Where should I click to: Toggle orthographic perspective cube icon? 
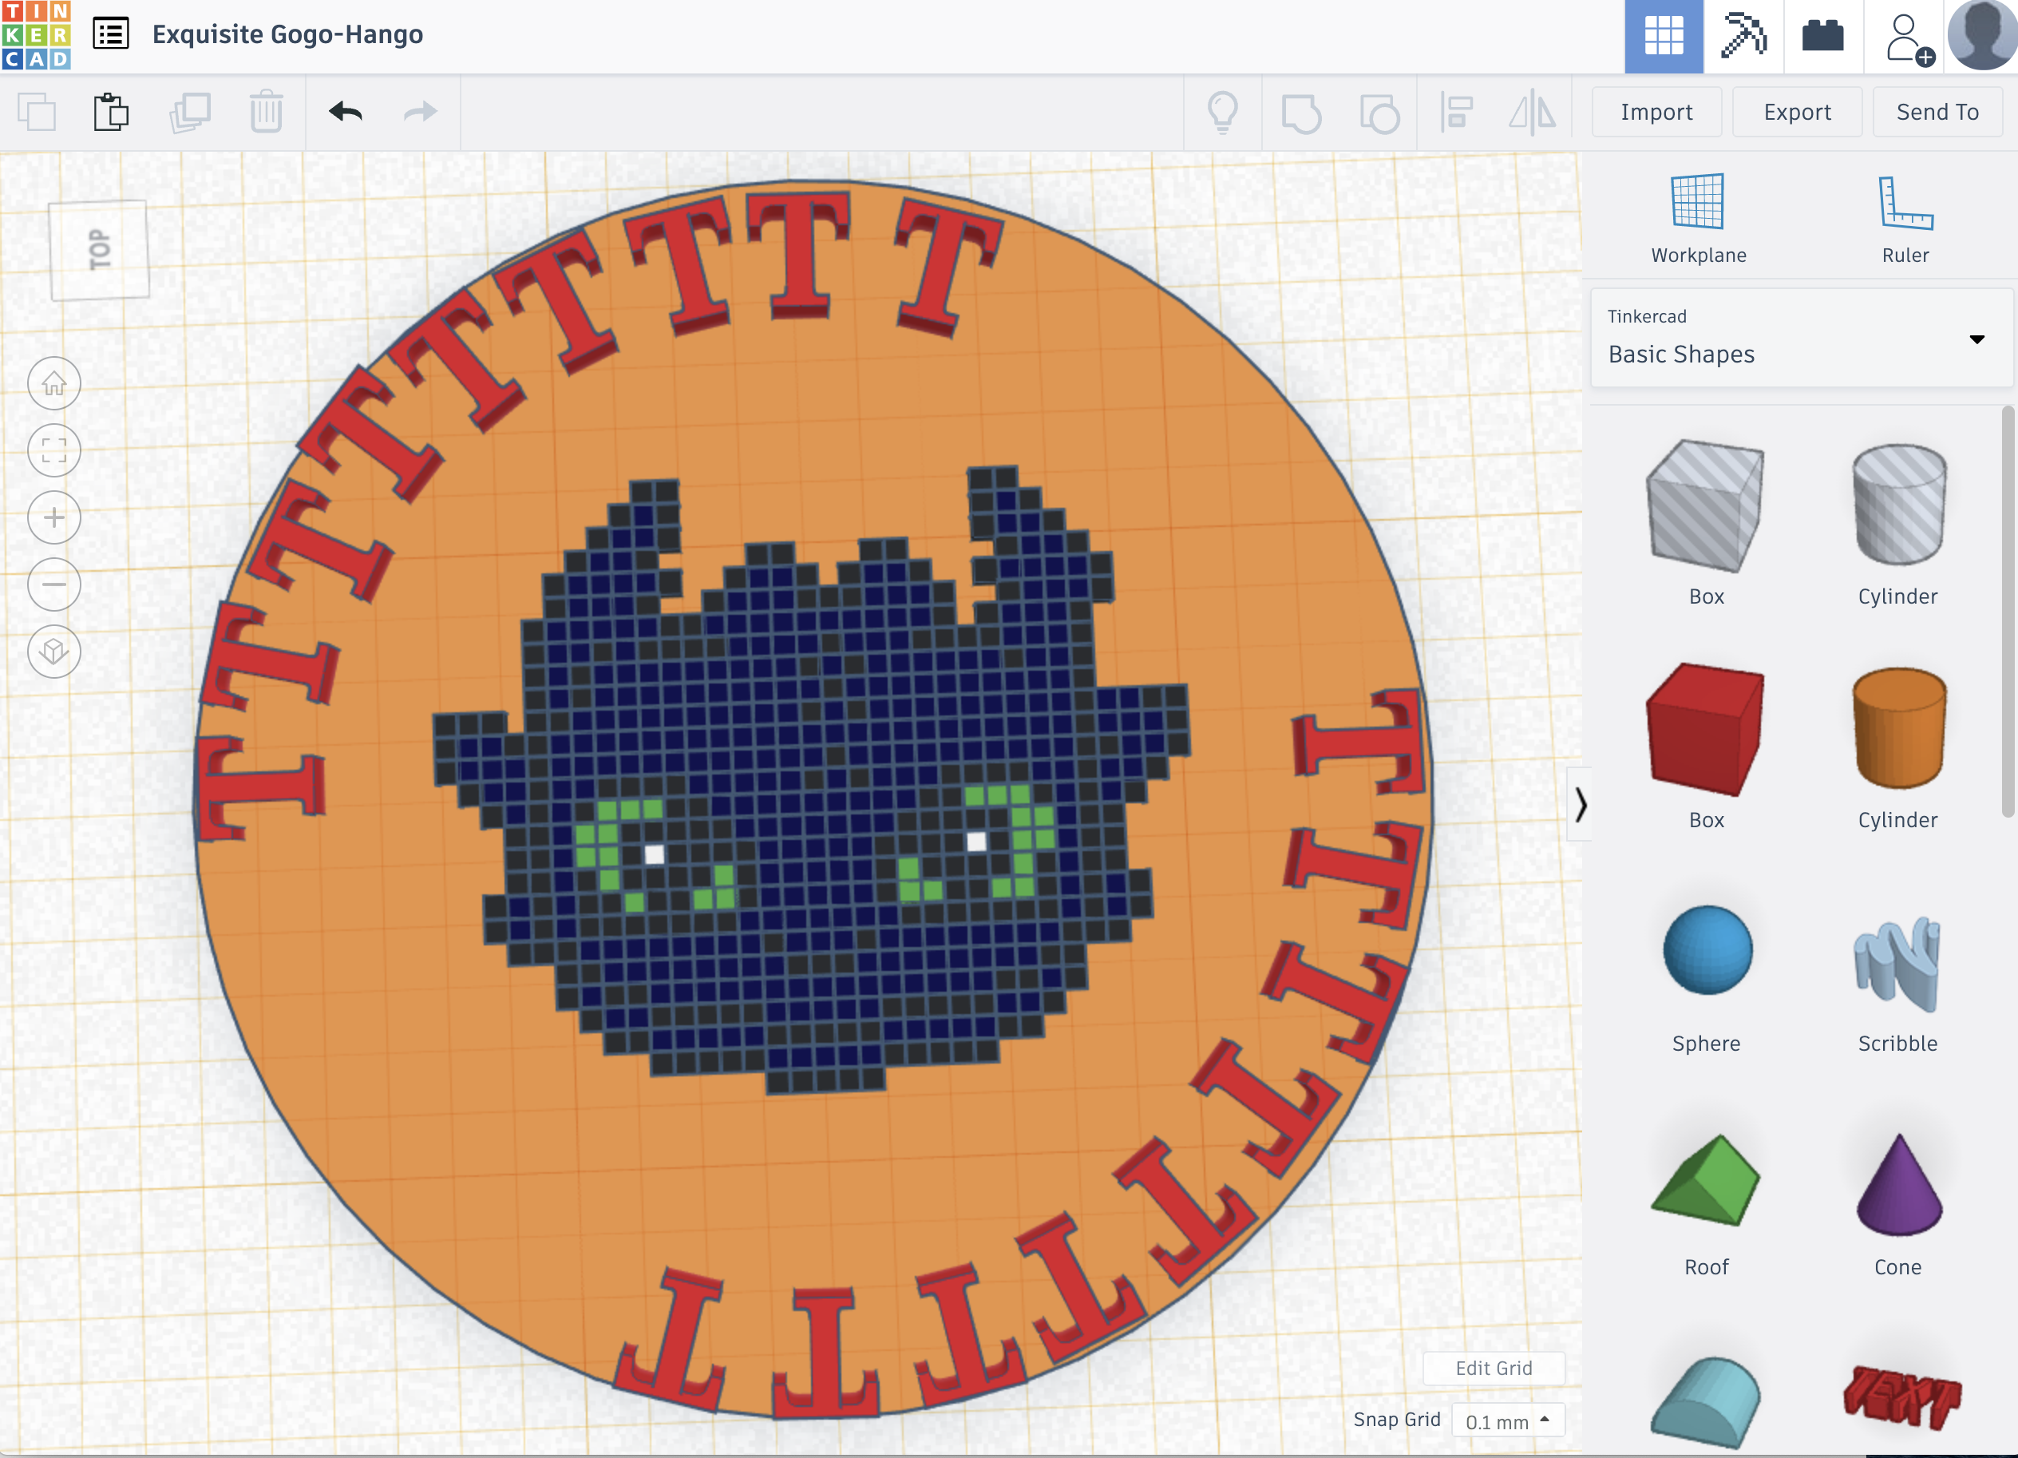(54, 652)
